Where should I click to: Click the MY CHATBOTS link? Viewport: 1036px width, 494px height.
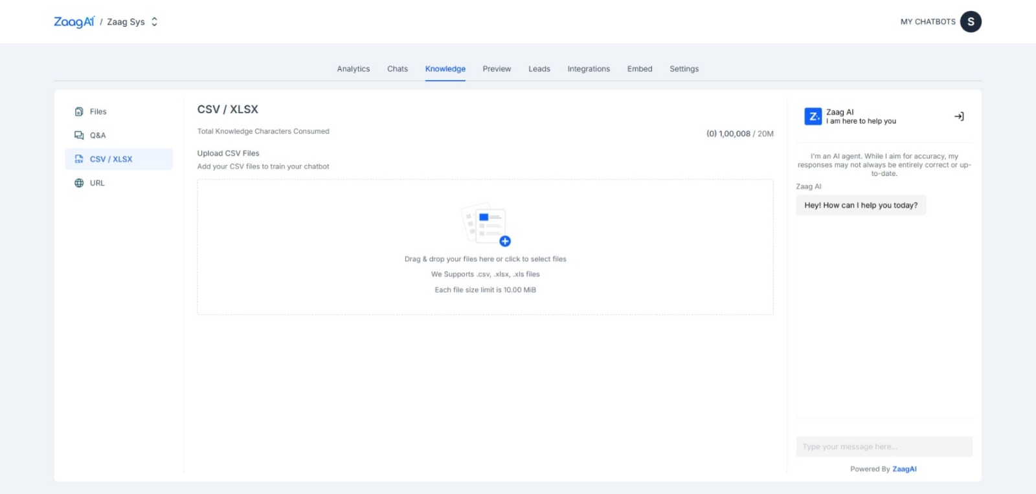[x=927, y=22]
